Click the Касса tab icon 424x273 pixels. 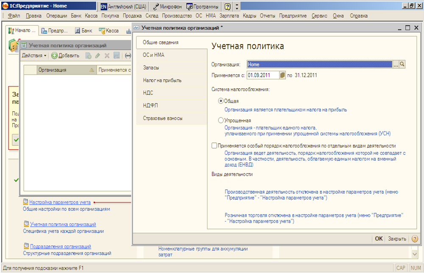point(102,31)
